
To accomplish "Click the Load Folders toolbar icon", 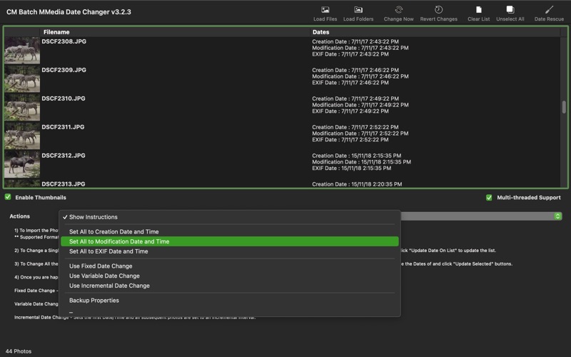I will 358,10.
